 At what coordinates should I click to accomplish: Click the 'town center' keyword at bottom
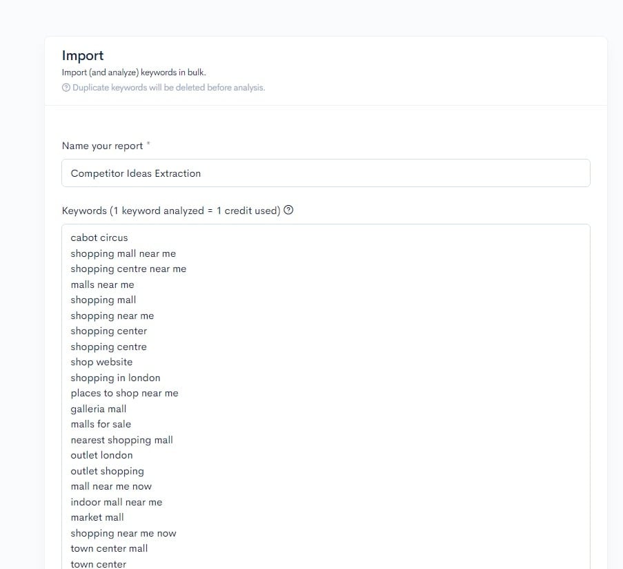pos(98,563)
